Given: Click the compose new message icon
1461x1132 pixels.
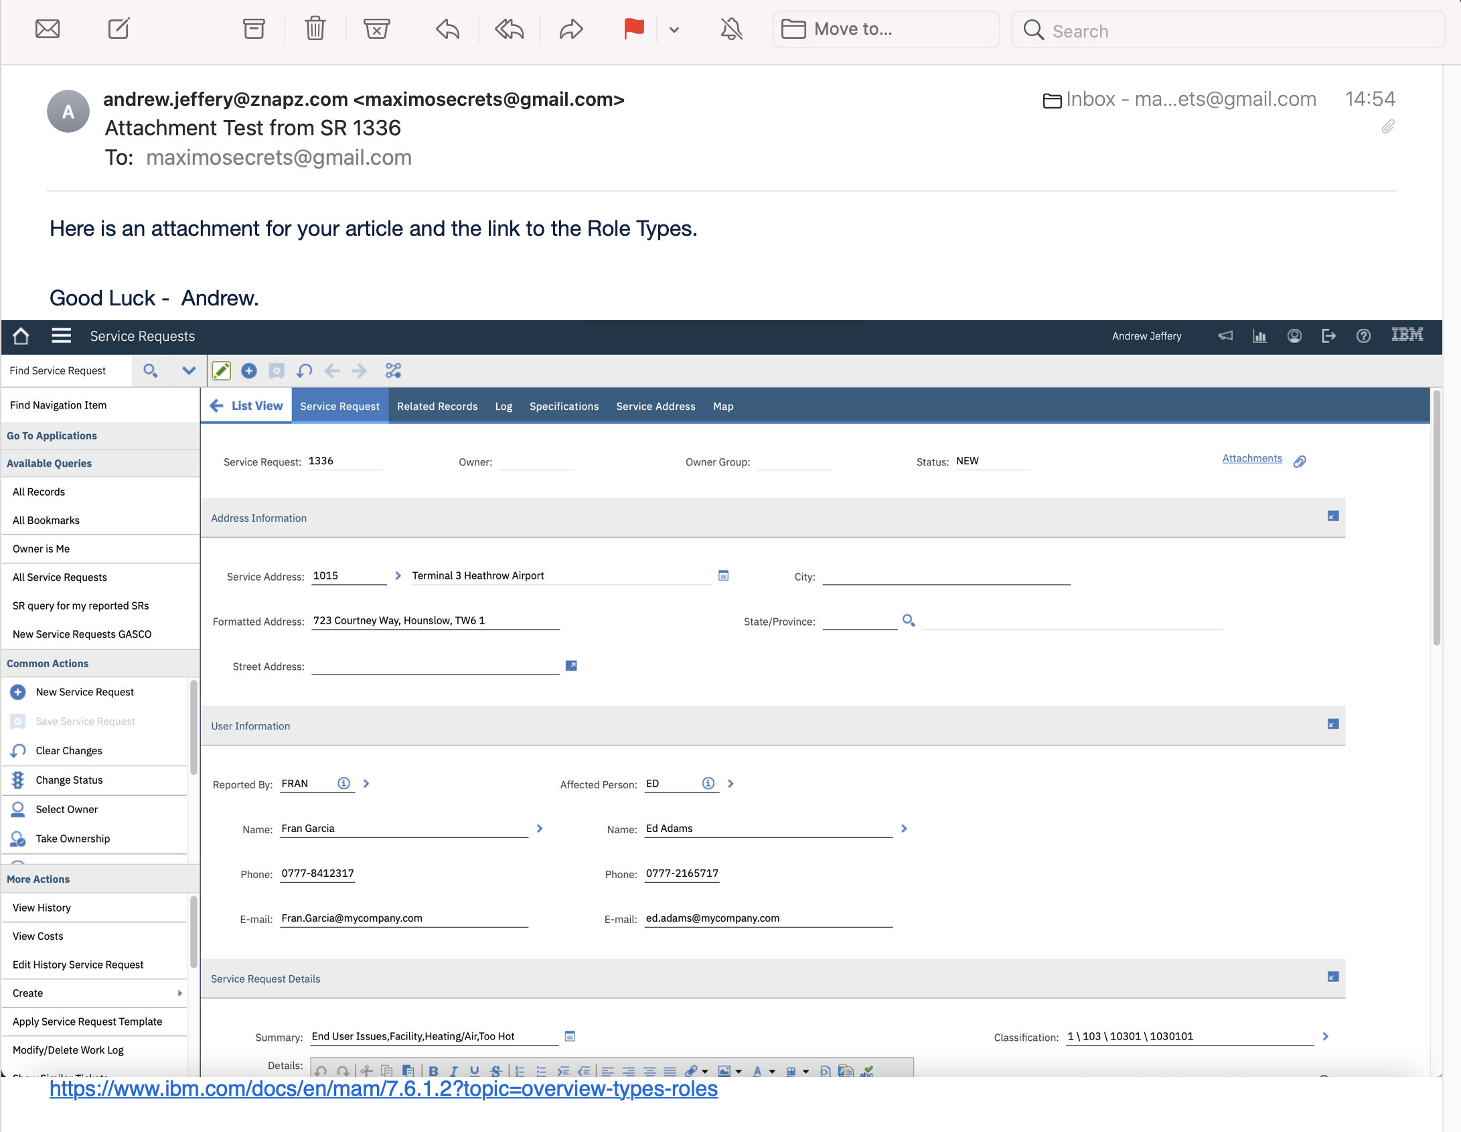Looking at the screenshot, I should (119, 29).
